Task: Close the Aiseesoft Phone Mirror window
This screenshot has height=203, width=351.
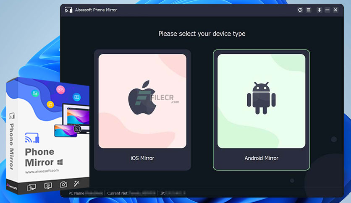Action: [x=335, y=10]
